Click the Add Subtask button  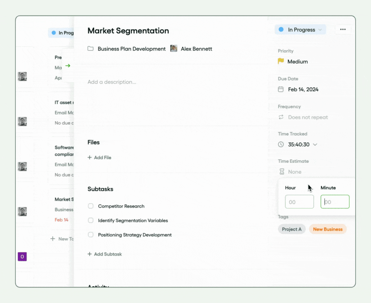(x=105, y=254)
